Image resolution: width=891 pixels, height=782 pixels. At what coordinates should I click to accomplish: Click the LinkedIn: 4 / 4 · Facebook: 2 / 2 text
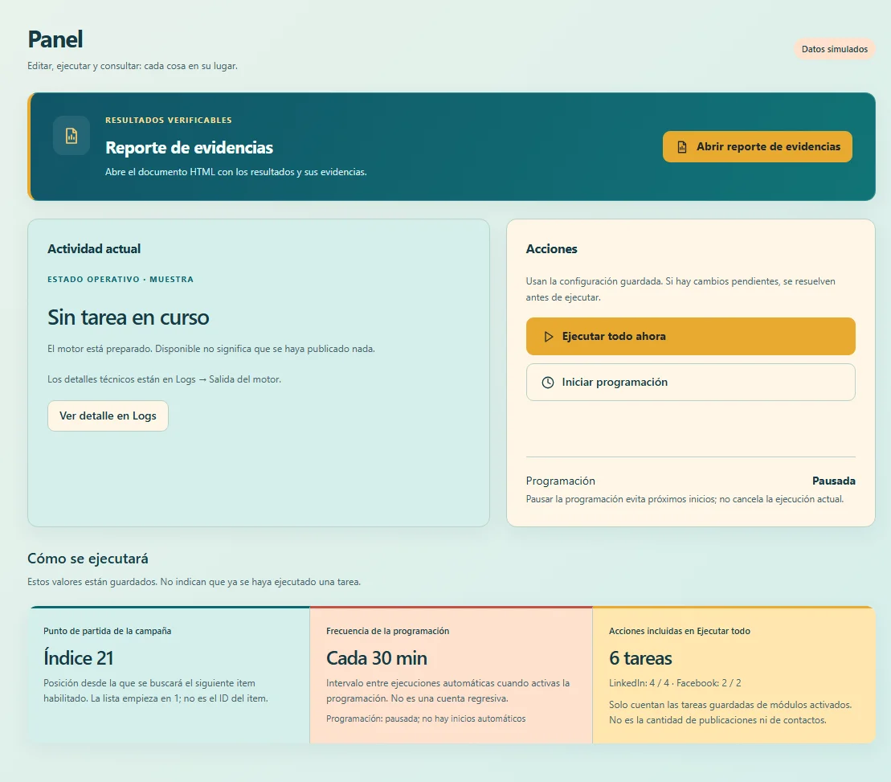click(x=675, y=683)
